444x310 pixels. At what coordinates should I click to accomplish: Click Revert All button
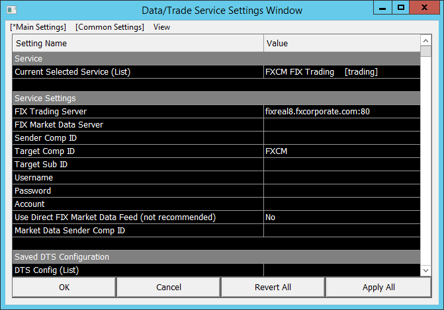pos(273,287)
